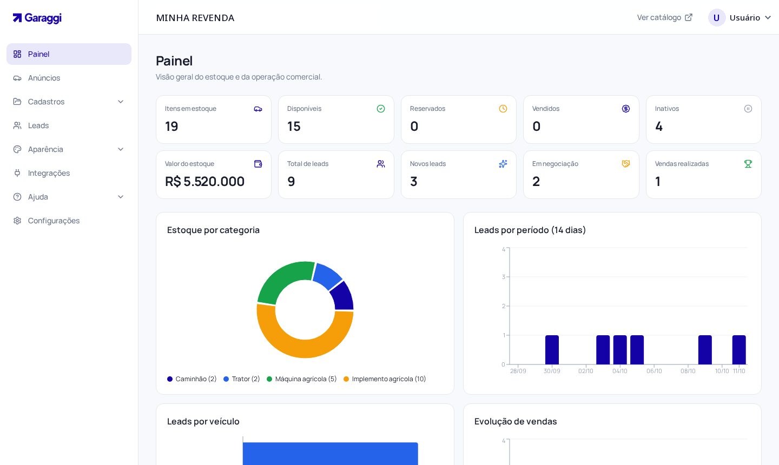Click the MINHA REVENDA header title
Viewport: 779px width, 465px height.
click(195, 18)
